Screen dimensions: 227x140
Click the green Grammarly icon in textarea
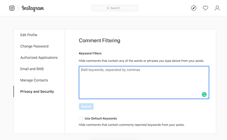(x=204, y=94)
